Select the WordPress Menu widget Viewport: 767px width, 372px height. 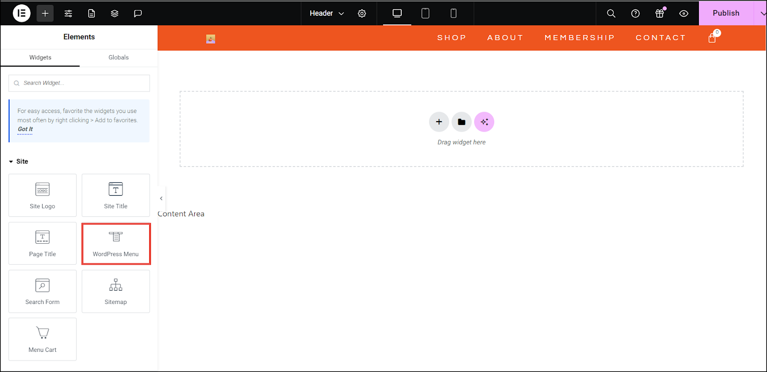[x=116, y=243]
